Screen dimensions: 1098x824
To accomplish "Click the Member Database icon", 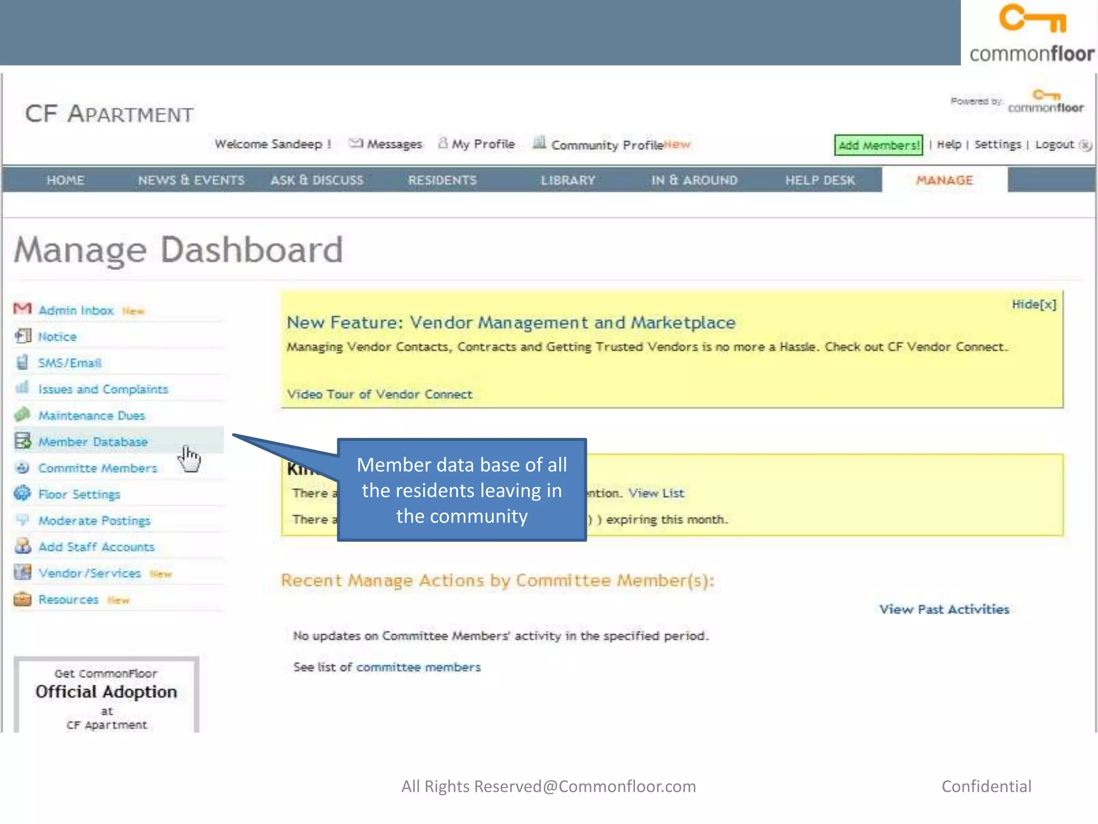I will click(23, 441).
